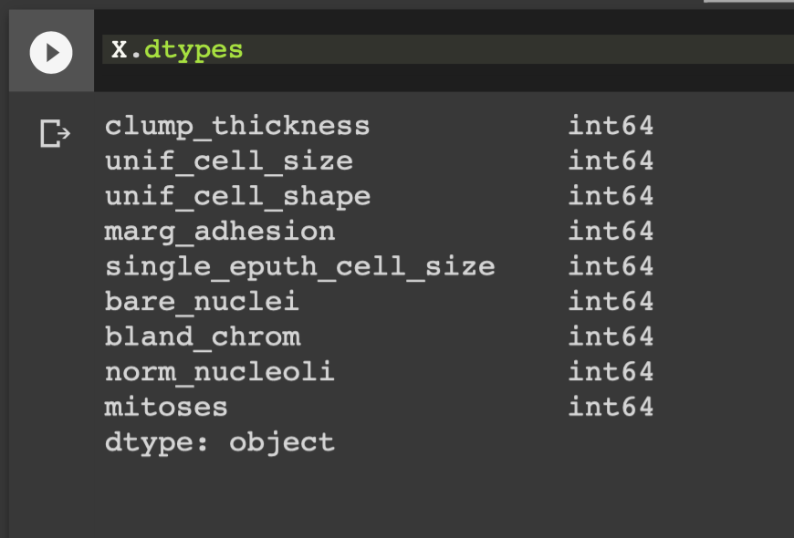Click int64 value beside unif_cell_shape
The image size is (794, 538).
[x=611, y=196]
